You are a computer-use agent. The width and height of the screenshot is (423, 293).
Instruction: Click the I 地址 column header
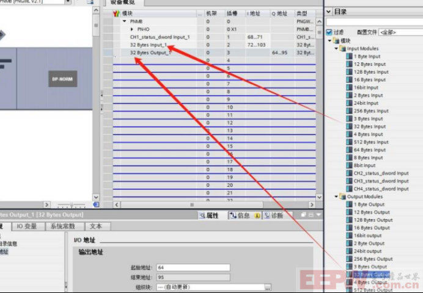[257, 13]
